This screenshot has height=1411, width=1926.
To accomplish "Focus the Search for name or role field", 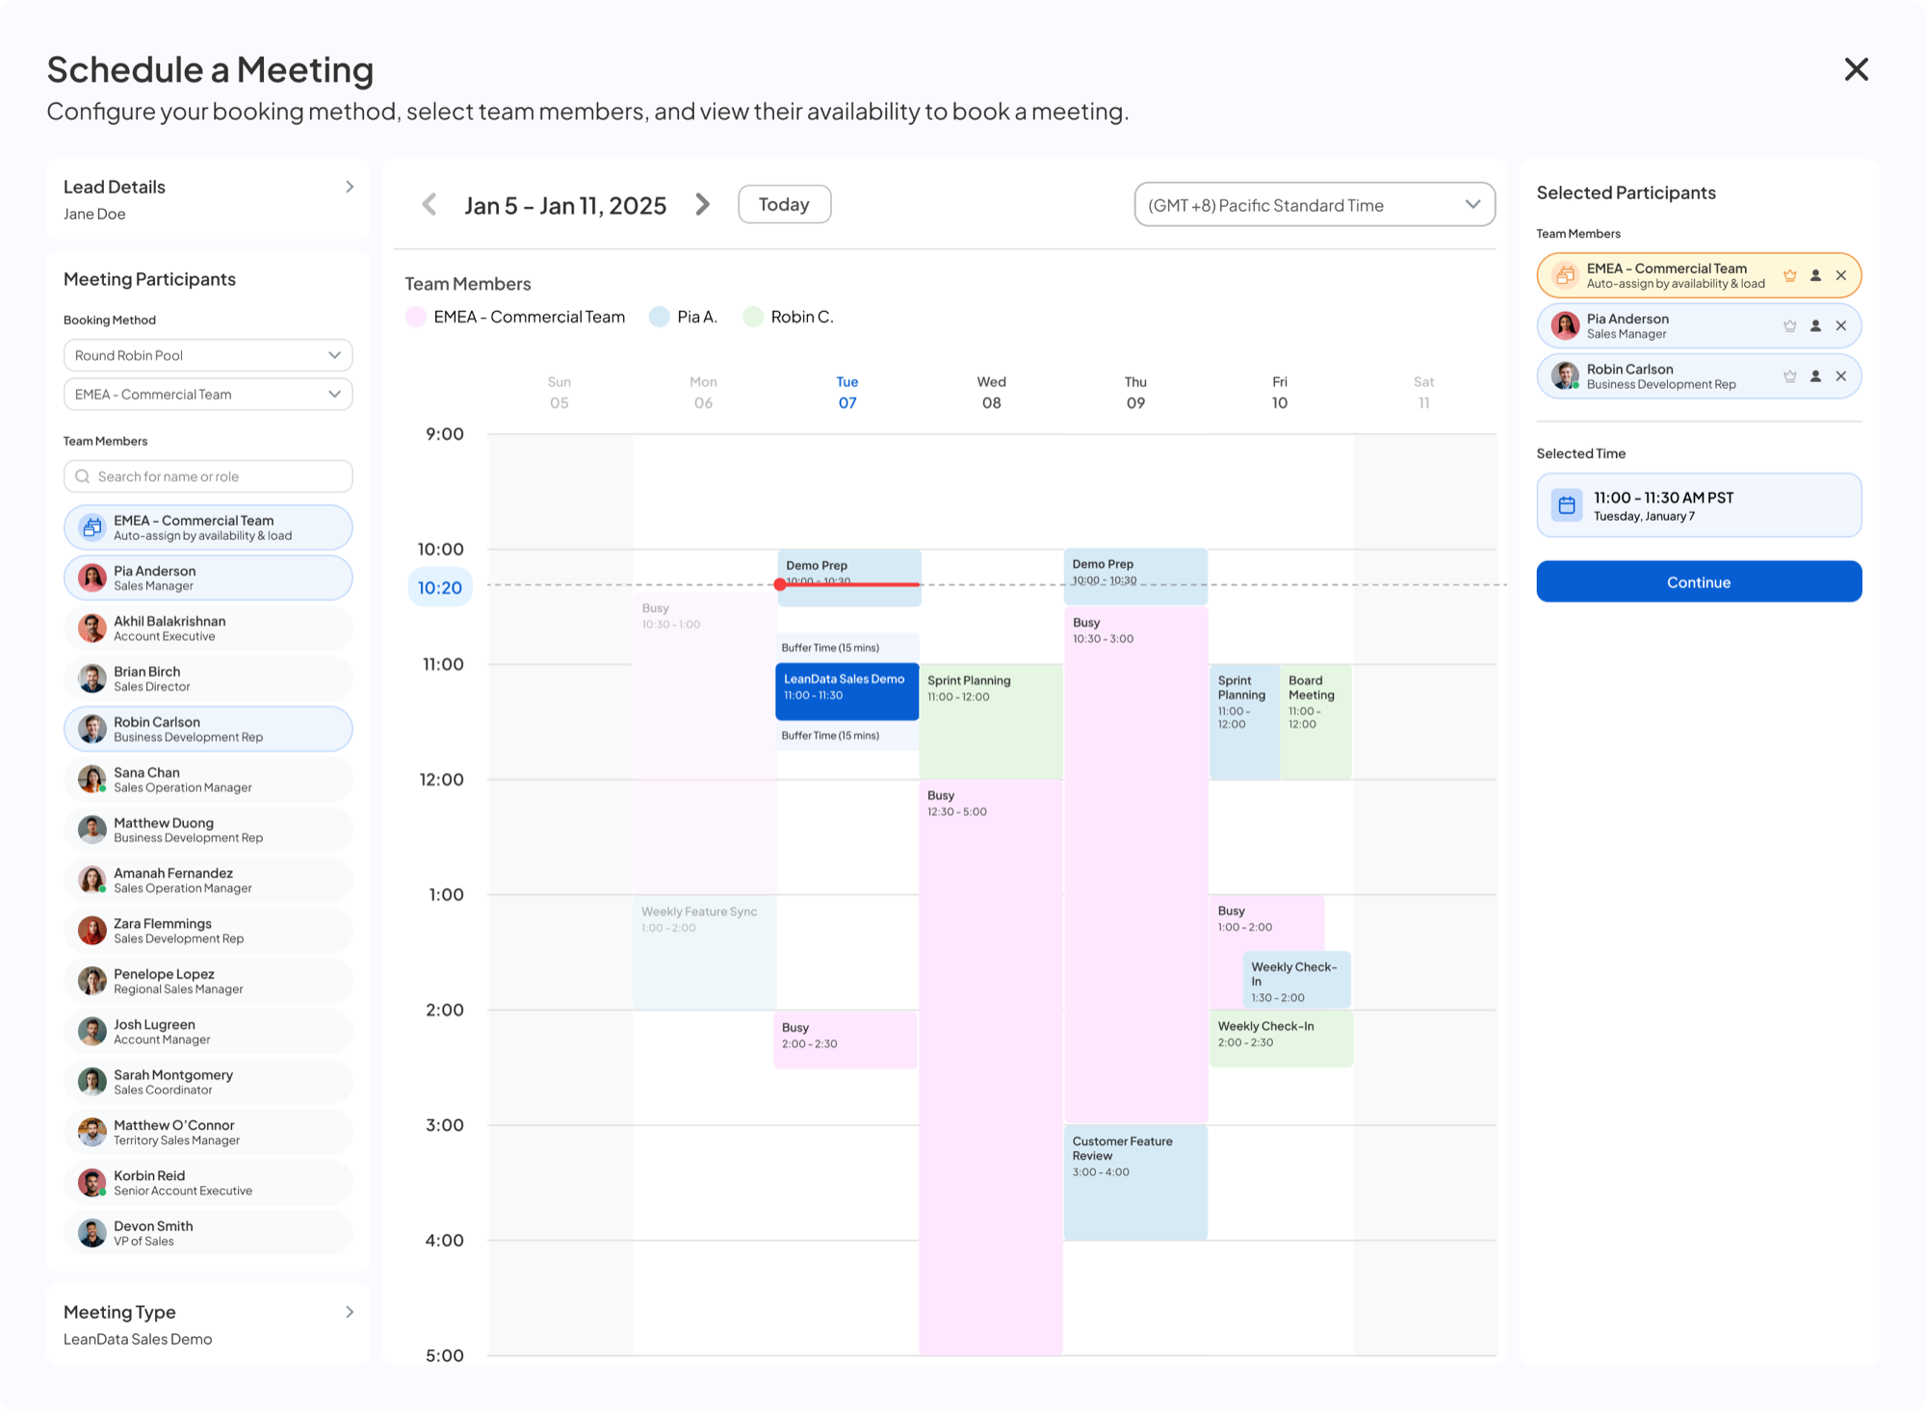I will (208, 476).
